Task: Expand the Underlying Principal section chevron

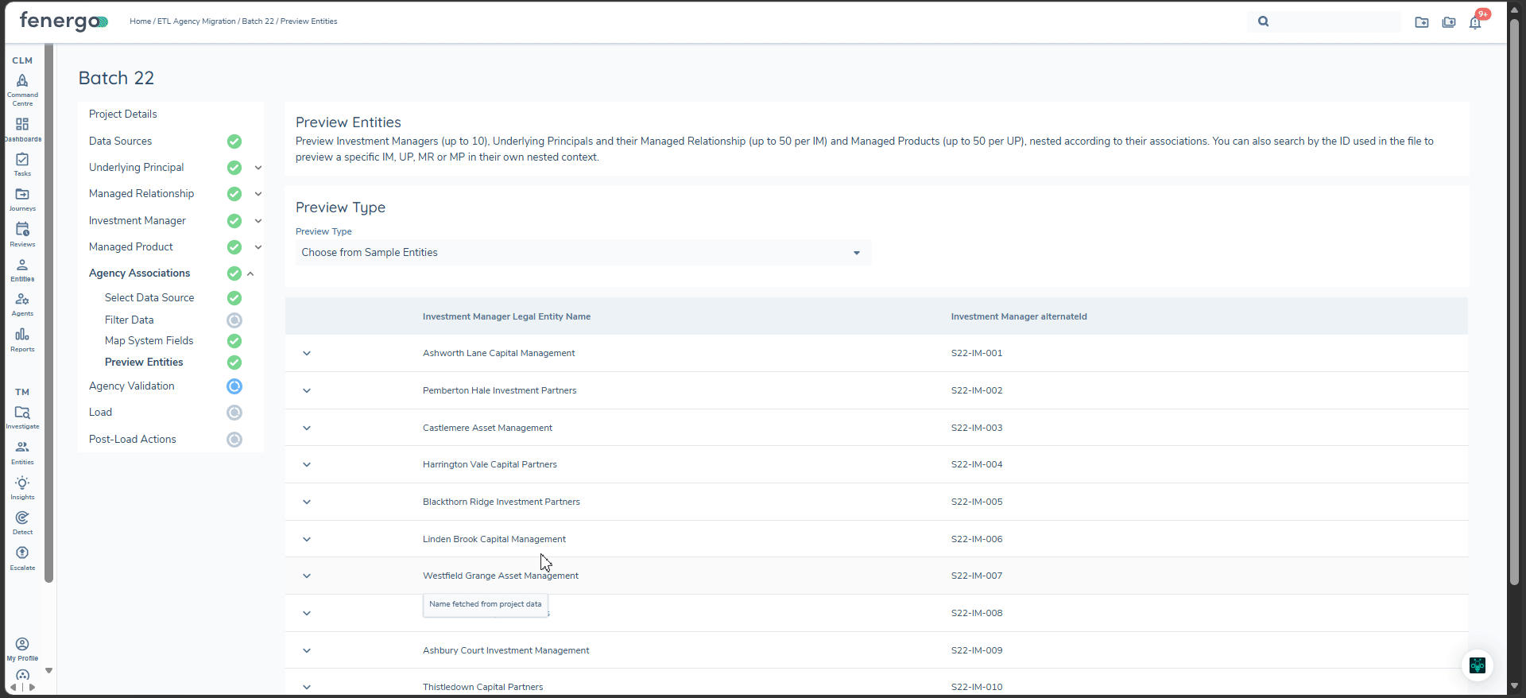Action: [x=258, y=168]
